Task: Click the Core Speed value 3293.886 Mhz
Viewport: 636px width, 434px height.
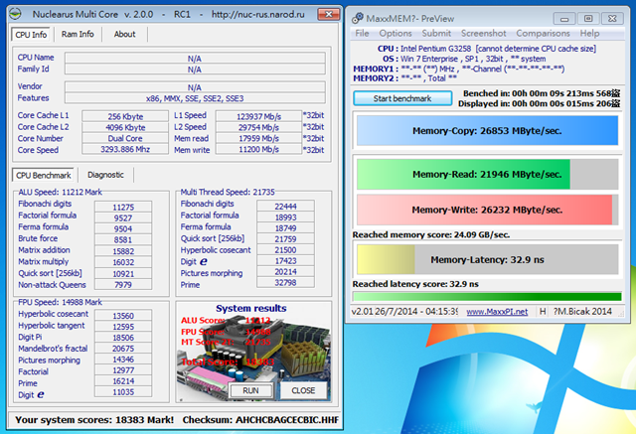Action: (125, 149)
